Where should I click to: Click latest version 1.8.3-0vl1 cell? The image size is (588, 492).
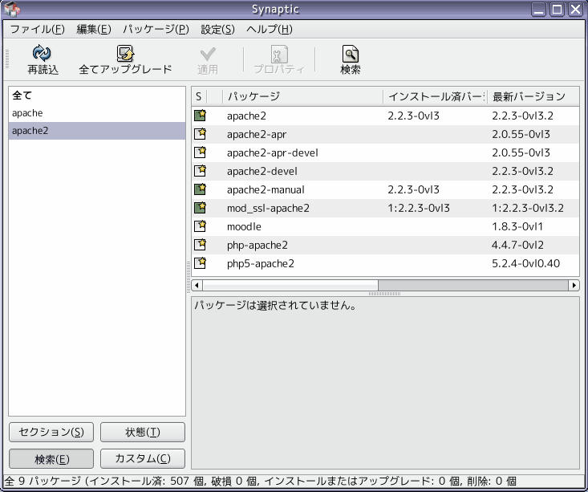pos(517,226)
